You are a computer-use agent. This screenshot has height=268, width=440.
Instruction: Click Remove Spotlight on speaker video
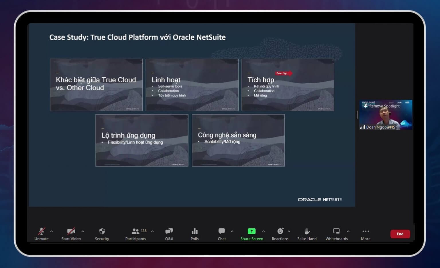click(384, 106)
